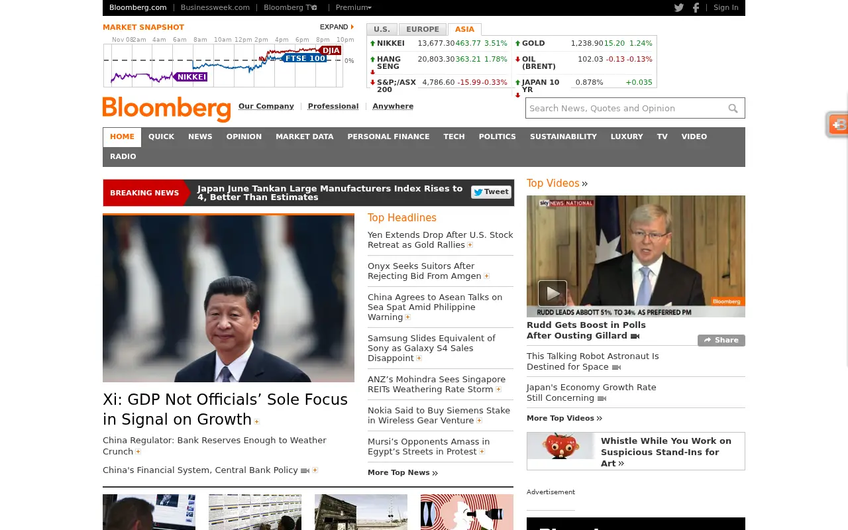
Task: Open the LUXURY navigation item
Action: [627, 137]
